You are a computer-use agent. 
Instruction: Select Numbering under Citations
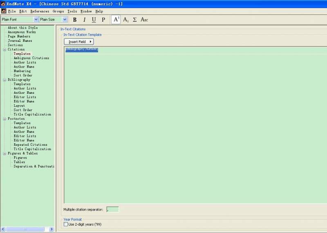(22, 71)
